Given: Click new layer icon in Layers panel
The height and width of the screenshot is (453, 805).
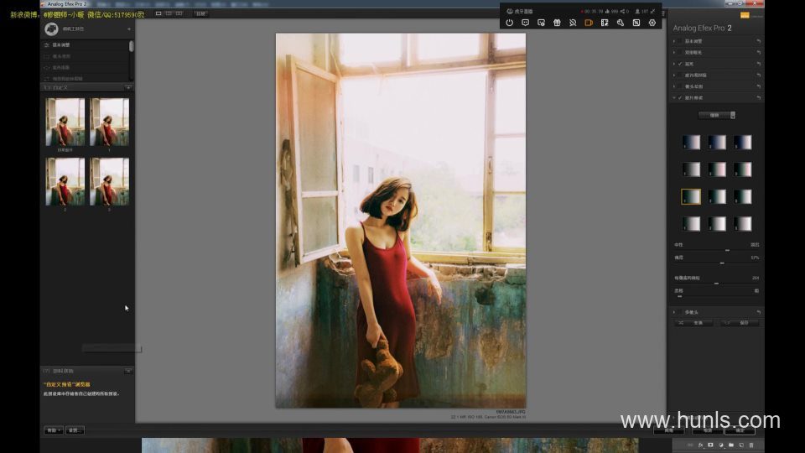Looking at the screenshot, I should pos(741,445).
